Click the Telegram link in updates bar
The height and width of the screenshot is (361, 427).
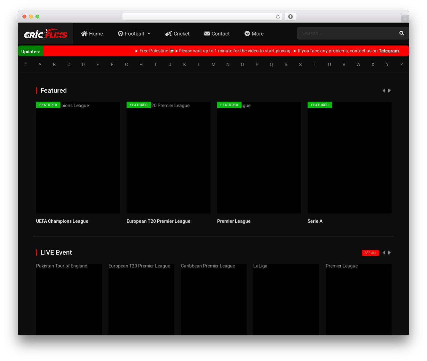(x=389, y=51)
